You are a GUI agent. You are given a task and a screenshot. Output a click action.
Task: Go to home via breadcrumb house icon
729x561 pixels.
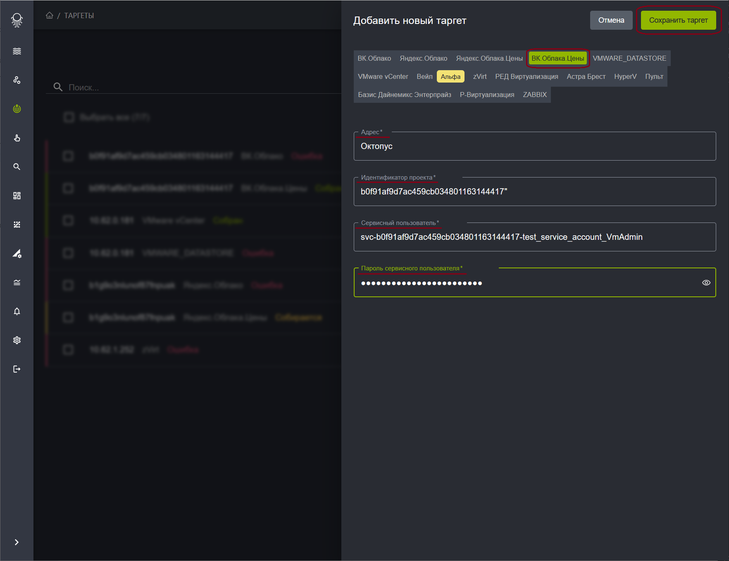point(50,15)
